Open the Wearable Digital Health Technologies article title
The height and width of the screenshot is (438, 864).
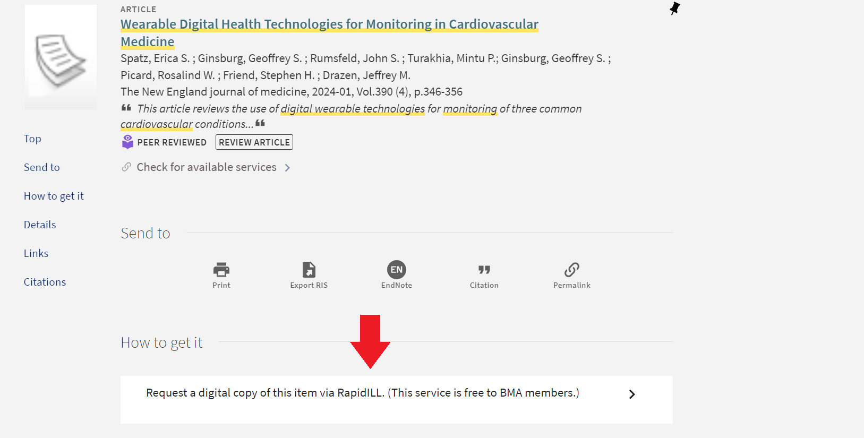click(x=329, y=24)
